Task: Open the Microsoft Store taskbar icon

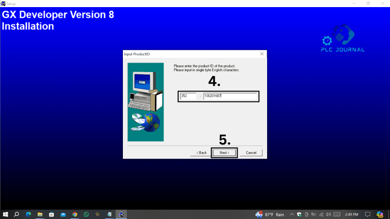Action: [51, 214]
